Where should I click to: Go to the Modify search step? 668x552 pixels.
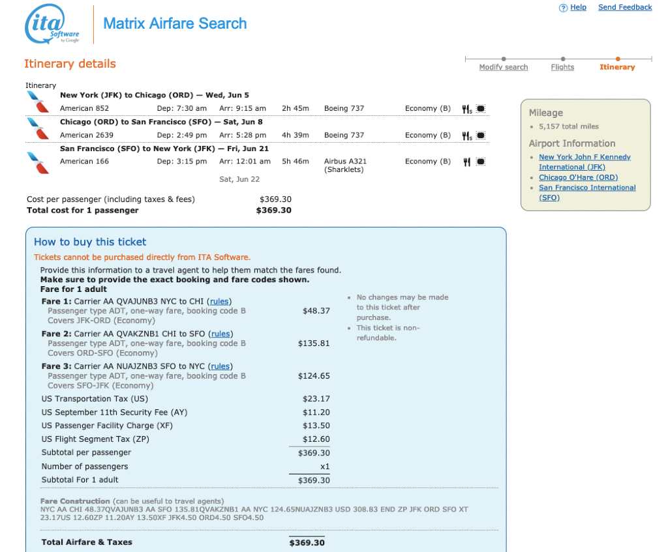coord(503,67)
